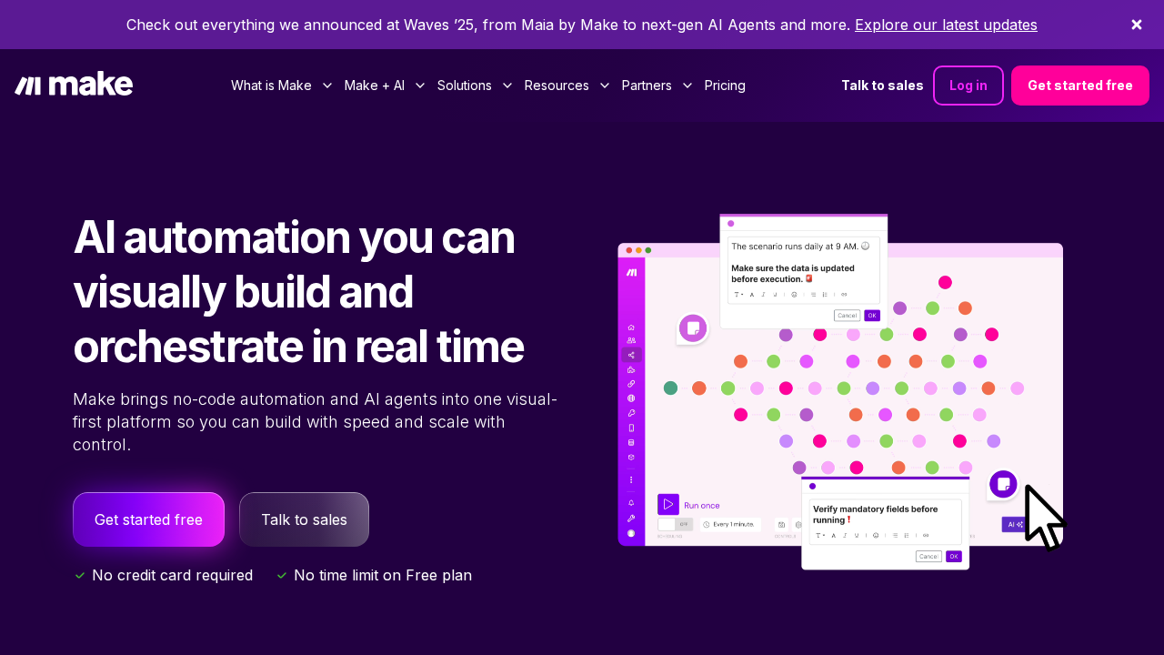Follow the Explore our latest updates link
The width and height of the screenshot is (1164, 655).
(946, 25)
